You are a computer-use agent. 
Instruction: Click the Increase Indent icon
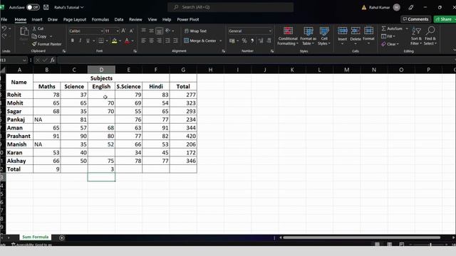coord(175,41)
